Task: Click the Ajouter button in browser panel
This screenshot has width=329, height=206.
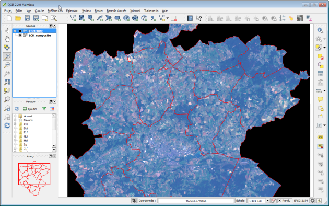Action: 30,109
